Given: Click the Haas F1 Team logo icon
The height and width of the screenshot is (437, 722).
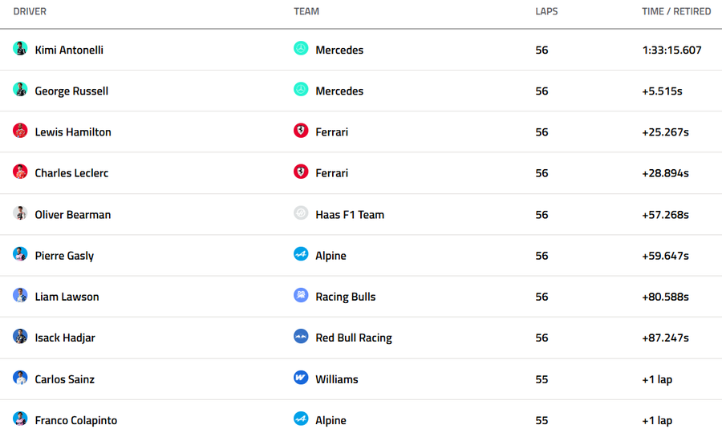Looking at the screenshot, I should (301, 213).
